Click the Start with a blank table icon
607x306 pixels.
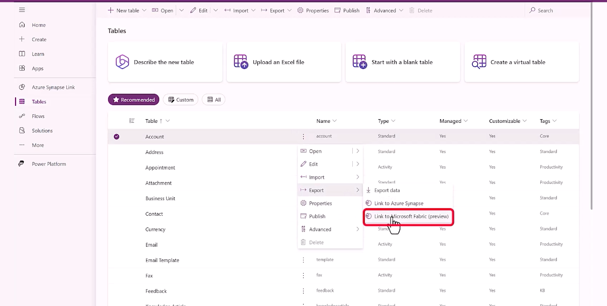point(360,62)
